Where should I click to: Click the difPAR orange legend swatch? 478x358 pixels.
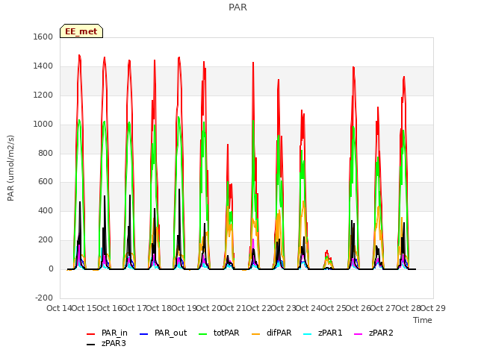(255, 334)
